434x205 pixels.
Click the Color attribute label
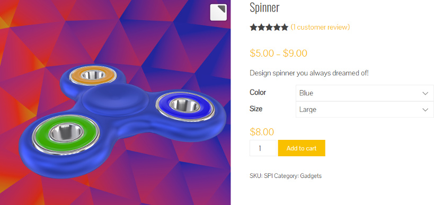coord(258,92)
